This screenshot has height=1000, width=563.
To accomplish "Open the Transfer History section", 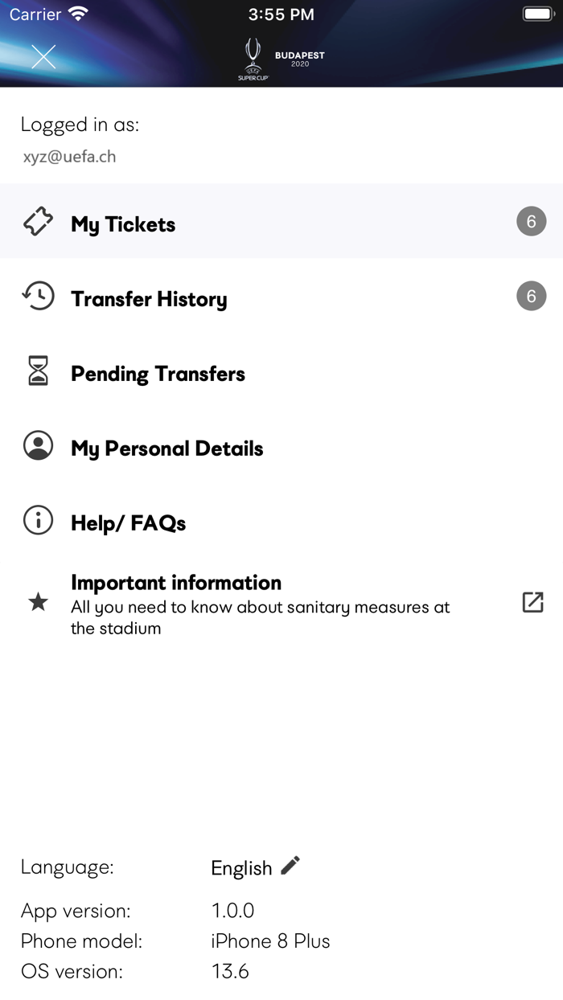I will [149, 298].
